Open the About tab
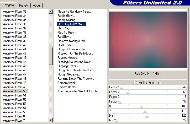The width and height of the screenshot is (190, 124). (x=36, y=6)
